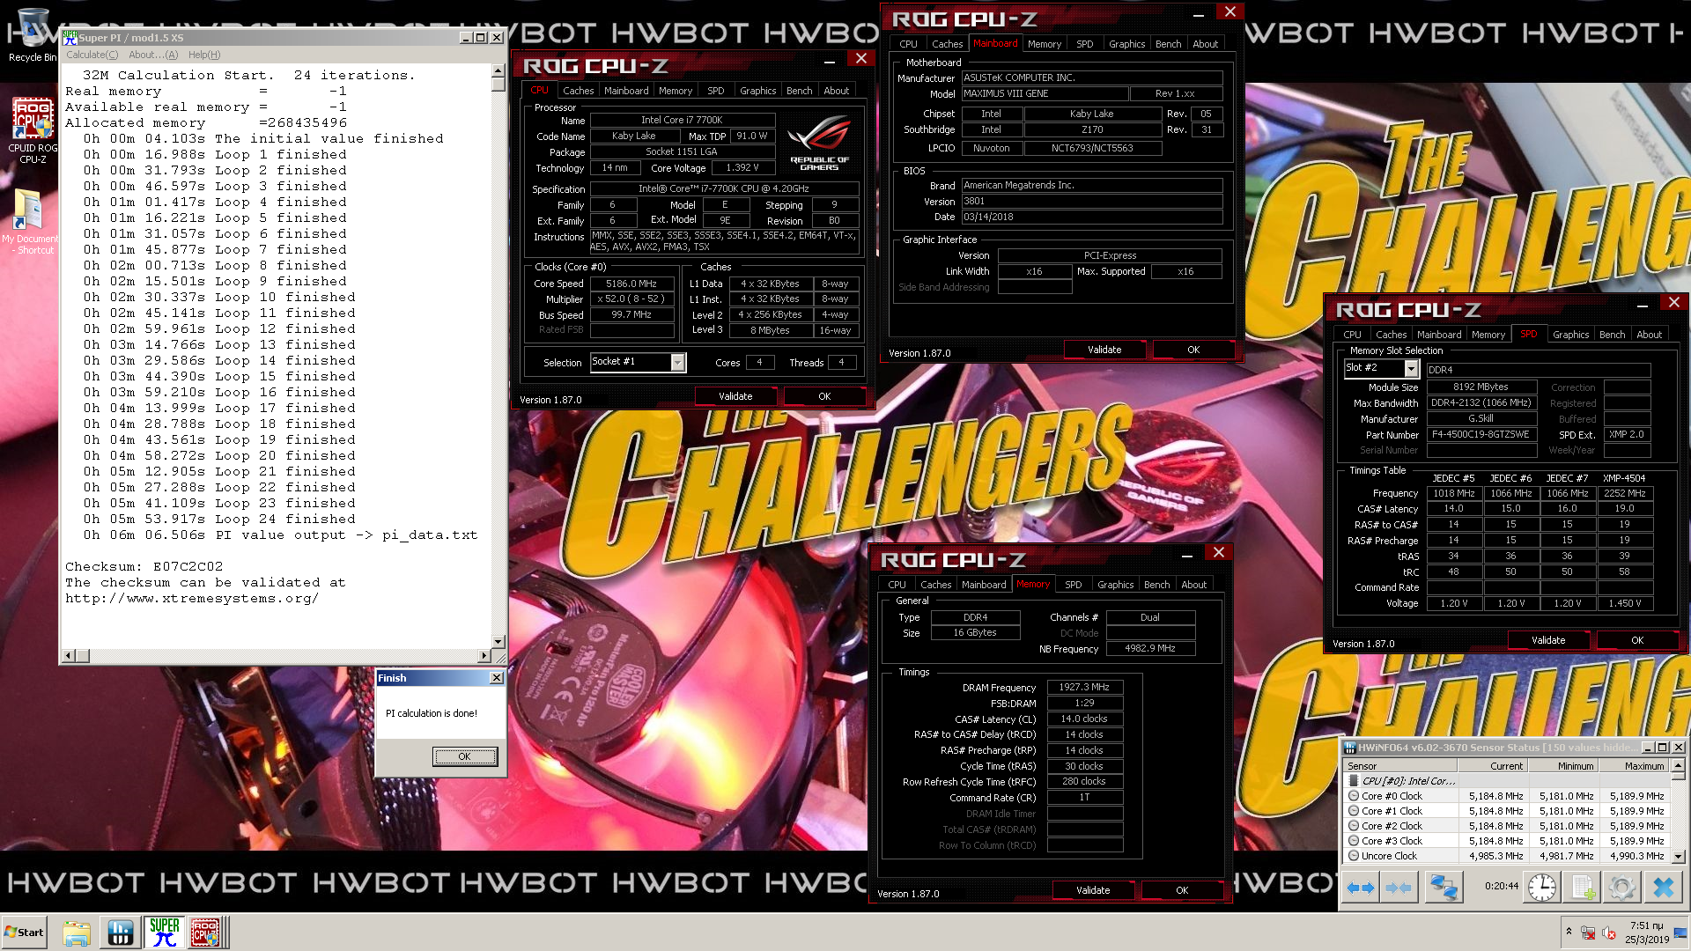Switch to ROG CPU-Z taskbar button

tap(207, 933)
